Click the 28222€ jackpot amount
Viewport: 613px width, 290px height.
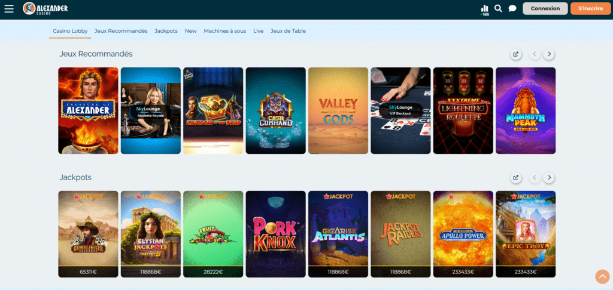coord(213,272)
